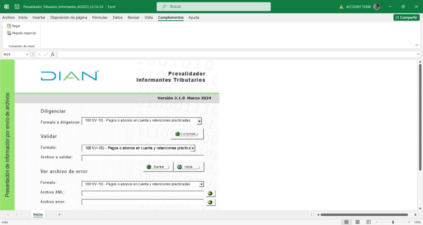Click the zoom out minus icon
The image size is (423, 225).
click(377, 222)
